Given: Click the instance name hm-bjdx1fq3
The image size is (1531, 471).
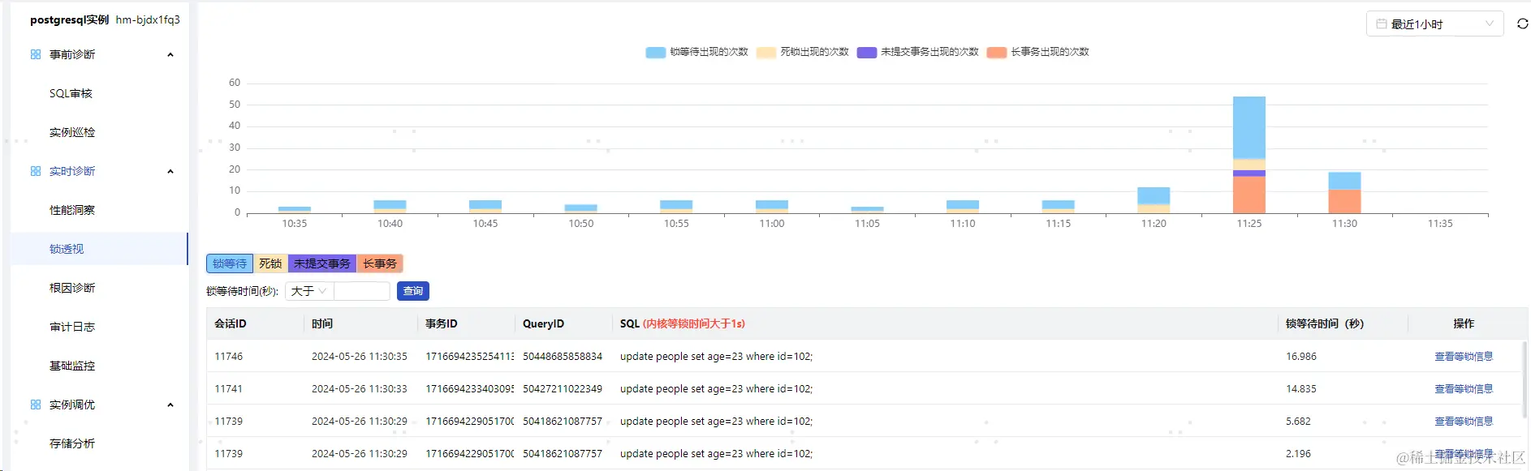Looking at the screenshot, I should (x=148, y=19).
